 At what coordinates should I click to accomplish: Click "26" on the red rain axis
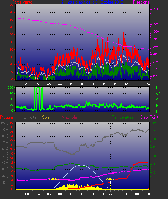pos(11,132)
